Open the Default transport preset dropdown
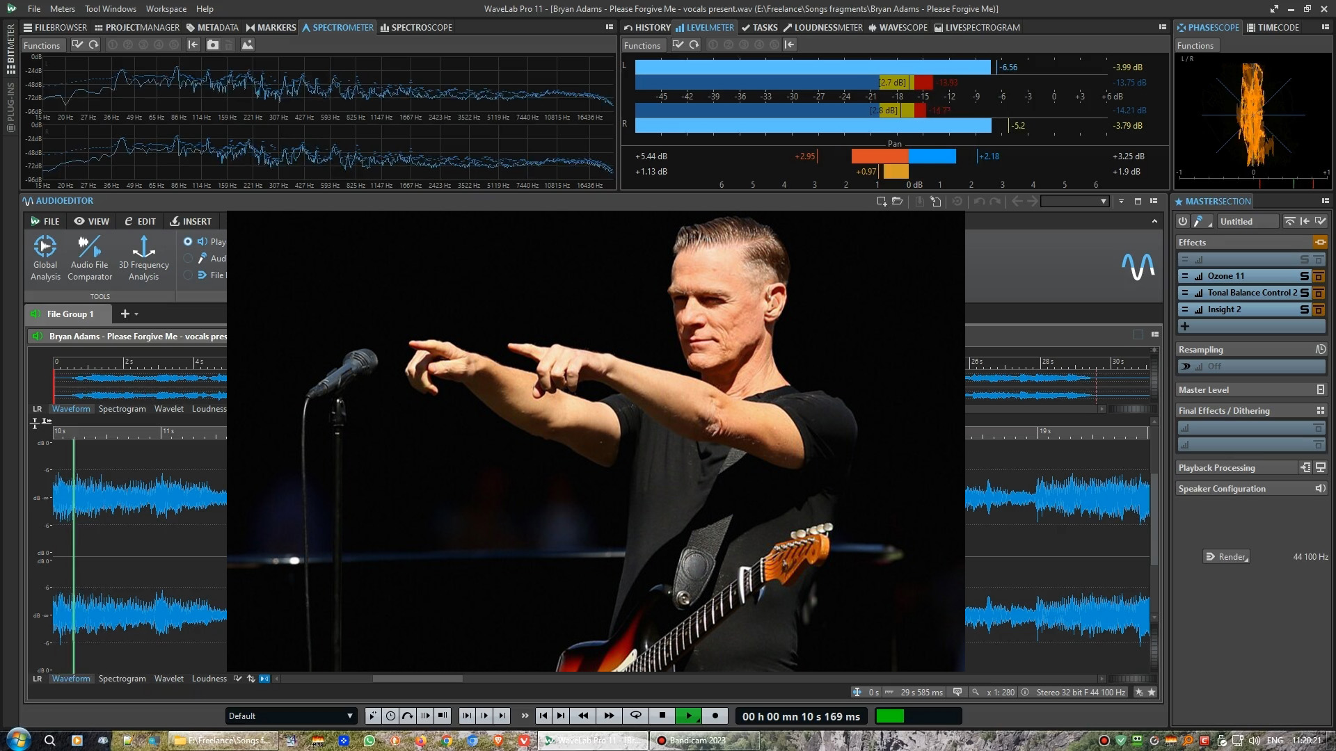The width and height of the screenshot is (1336, 751). point(292,716)
